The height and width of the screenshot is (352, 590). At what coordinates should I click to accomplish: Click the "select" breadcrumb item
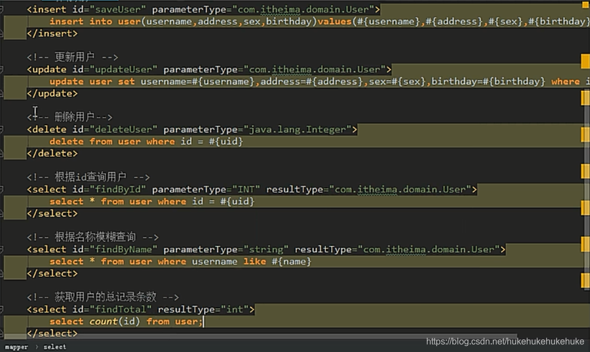click(x=55, y=347)
